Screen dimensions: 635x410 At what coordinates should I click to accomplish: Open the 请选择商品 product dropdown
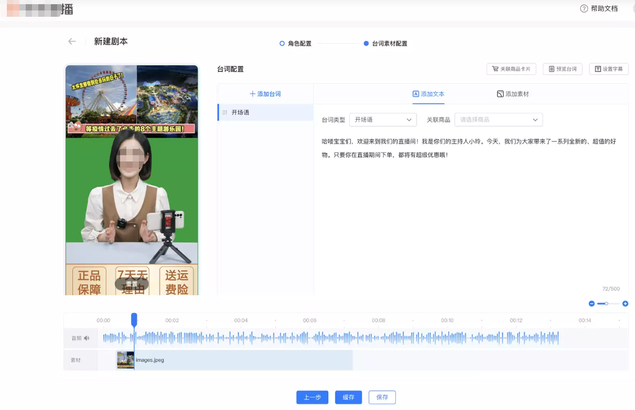click(x=498, y=120)
